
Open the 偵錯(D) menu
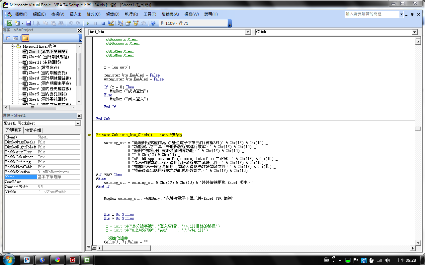113,14
